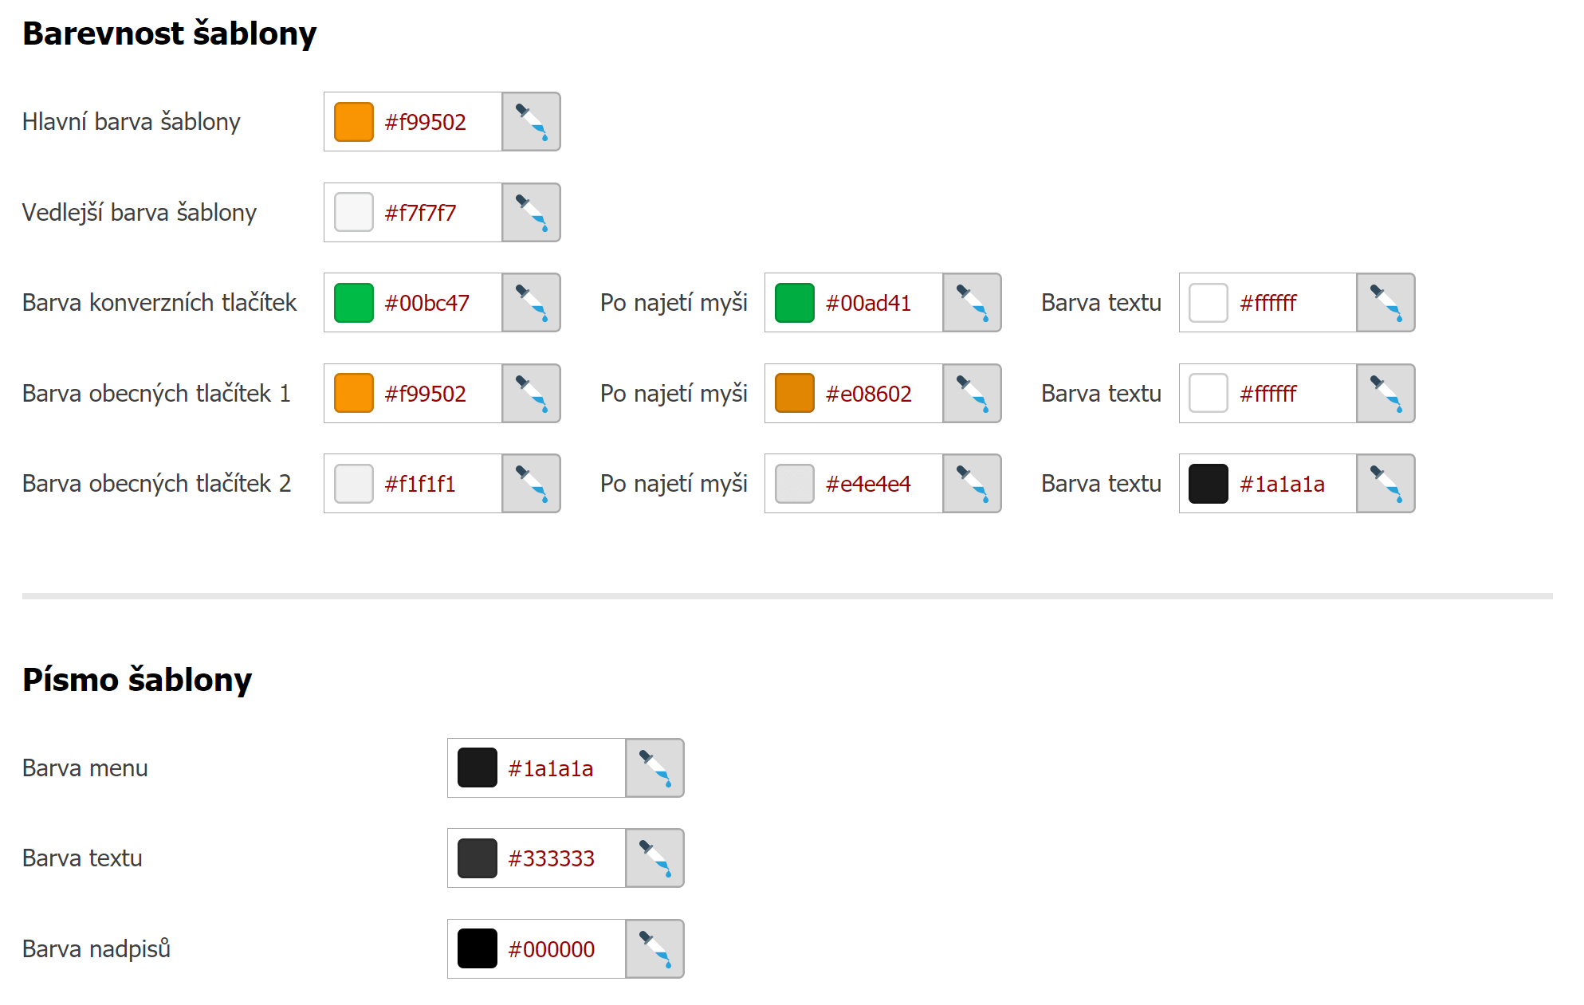
Task: Open eyedropper beside hover color #e08602
Action: [972, 394]
